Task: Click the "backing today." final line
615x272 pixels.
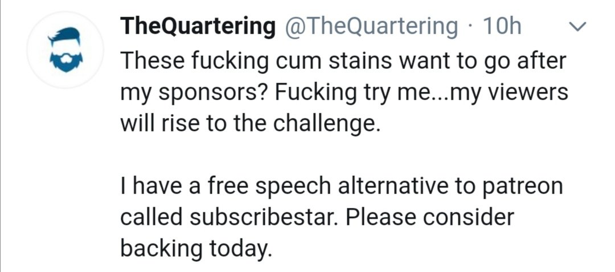Action: click(196, 249)
